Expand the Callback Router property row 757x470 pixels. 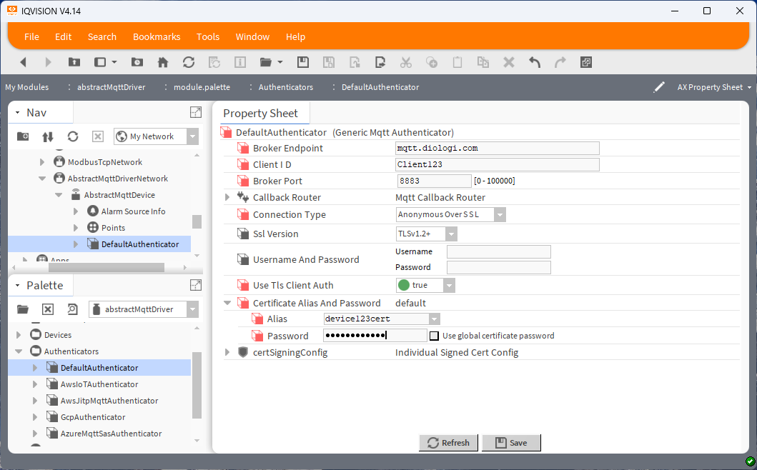(227, 197)
